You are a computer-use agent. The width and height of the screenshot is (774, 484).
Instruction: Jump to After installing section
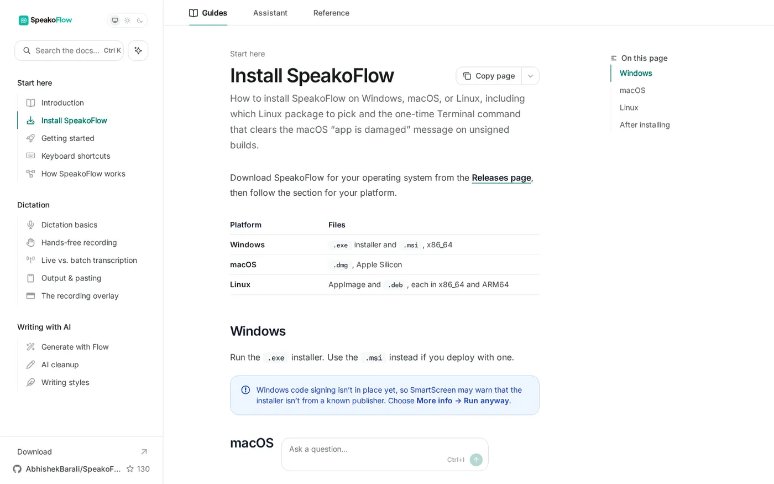(645, 124)
